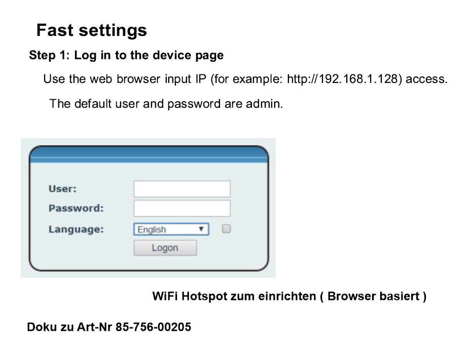Click the Doku zu Art-Nr text
The image size is (470, 344).
point(70,327)
